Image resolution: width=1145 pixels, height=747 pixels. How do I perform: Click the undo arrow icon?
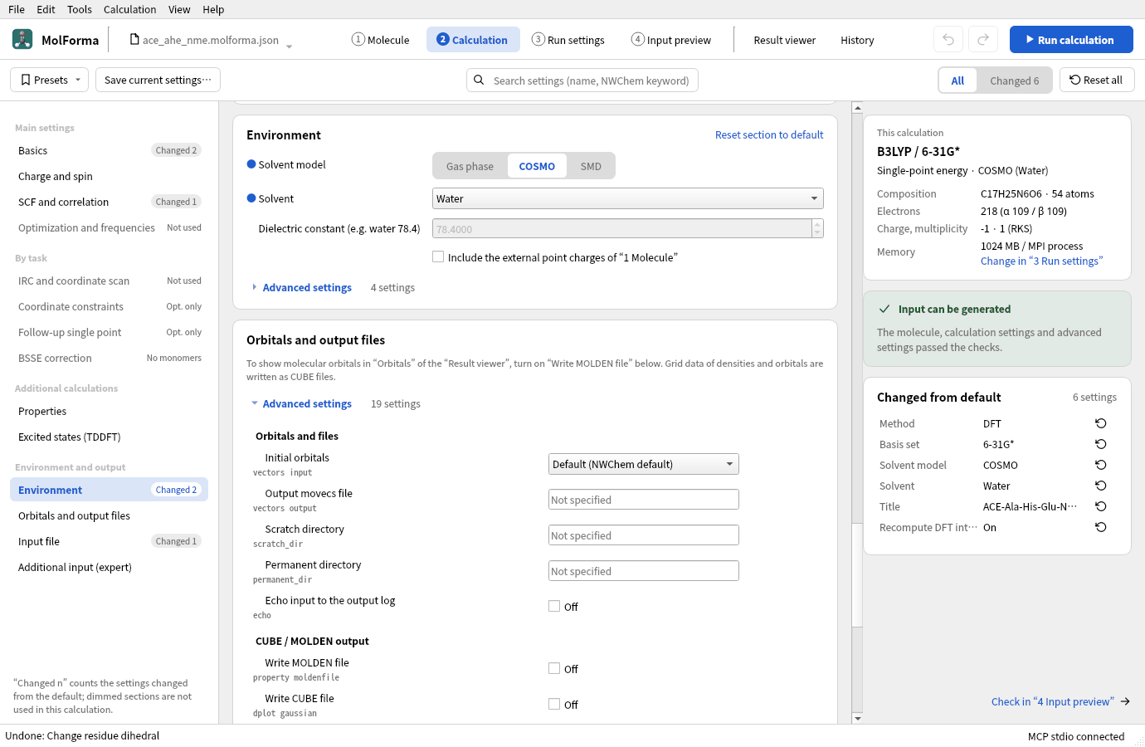click(x=948, y=40)
